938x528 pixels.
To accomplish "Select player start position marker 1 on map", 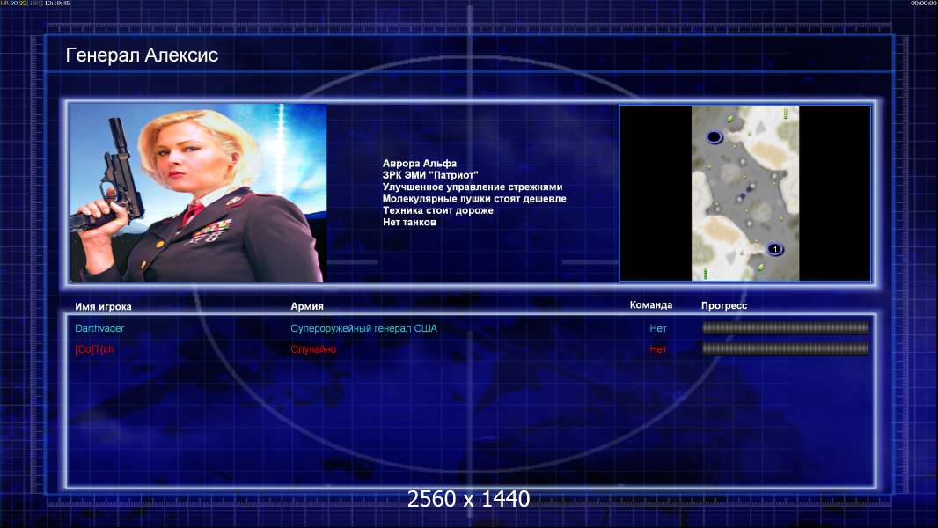I will pos(774,249).
